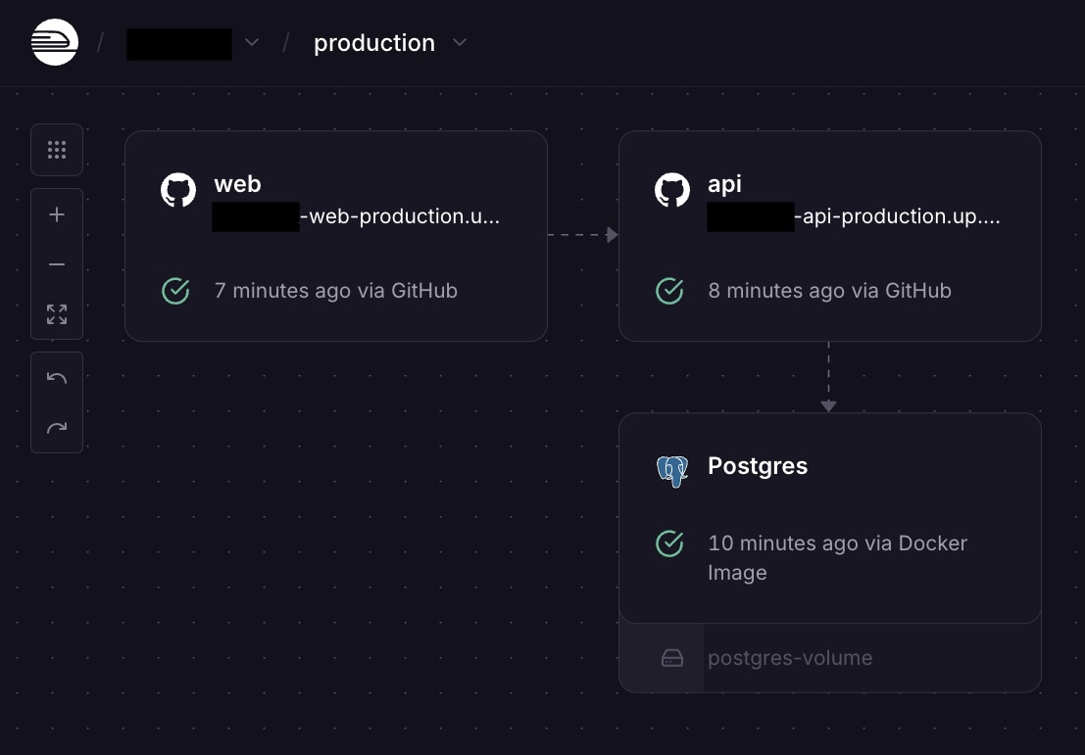
Task: Open the project name dropdown chevron
Action: (252, 43)
